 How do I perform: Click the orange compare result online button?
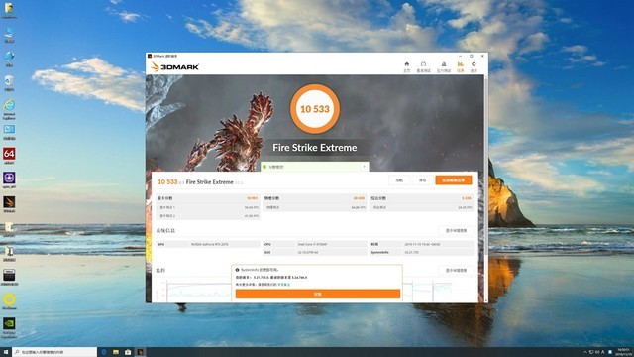pyautogui.click(x=454, y=180)
